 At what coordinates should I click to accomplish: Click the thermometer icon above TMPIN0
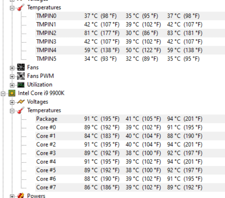(x=21, y=7)
